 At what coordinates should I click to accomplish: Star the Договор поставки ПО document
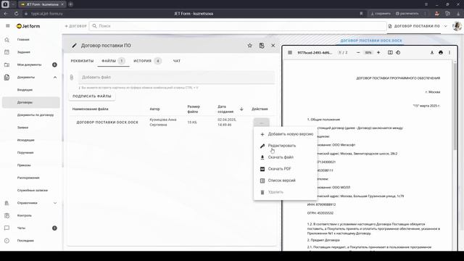(x=249, y=46)
